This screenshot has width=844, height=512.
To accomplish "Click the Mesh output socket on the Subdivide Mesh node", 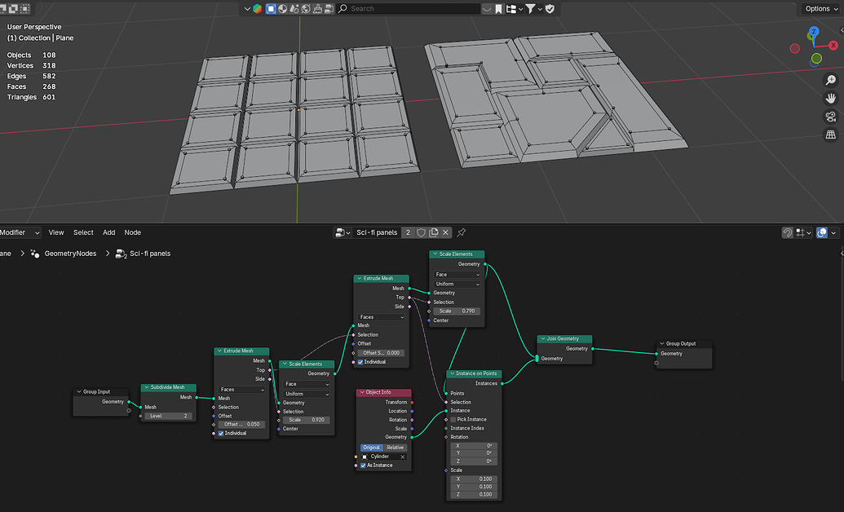I will click(x=197, y=397).
